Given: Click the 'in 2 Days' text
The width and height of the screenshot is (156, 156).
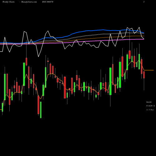Looking at the screenshot, I should 150,110.
